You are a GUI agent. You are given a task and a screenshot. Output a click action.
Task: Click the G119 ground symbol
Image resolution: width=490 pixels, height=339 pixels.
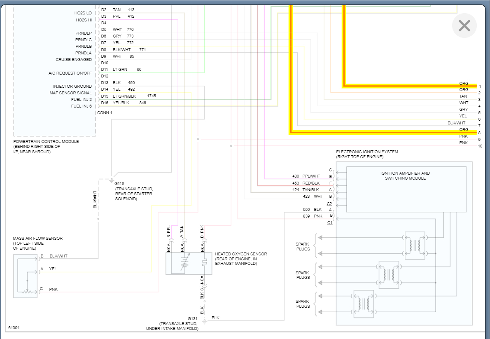pos(111,180)
